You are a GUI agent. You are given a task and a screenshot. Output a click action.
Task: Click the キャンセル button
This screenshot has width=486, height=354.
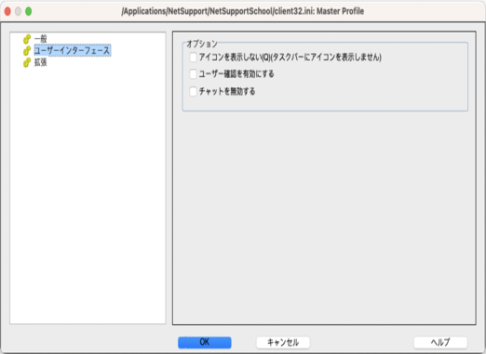point(283,342)
